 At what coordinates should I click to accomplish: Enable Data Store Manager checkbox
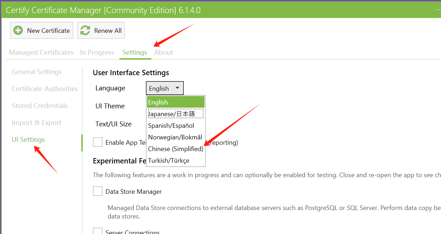point(98,191)
